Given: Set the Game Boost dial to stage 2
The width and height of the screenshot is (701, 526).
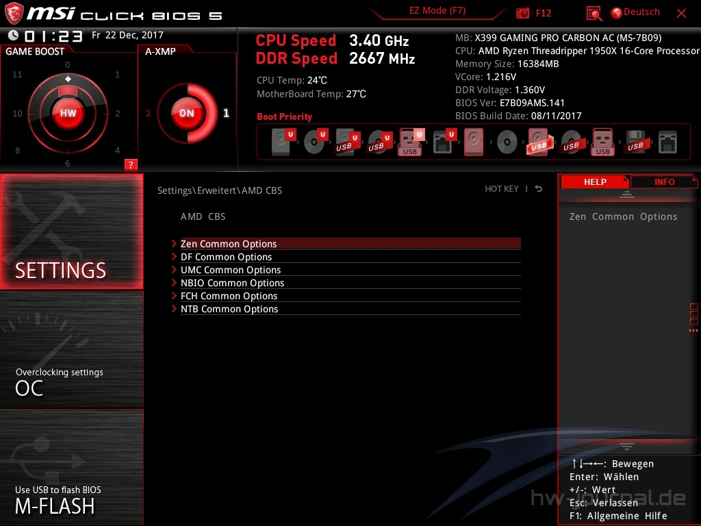Looking at the screenshot, I should (x=118, y=114).
